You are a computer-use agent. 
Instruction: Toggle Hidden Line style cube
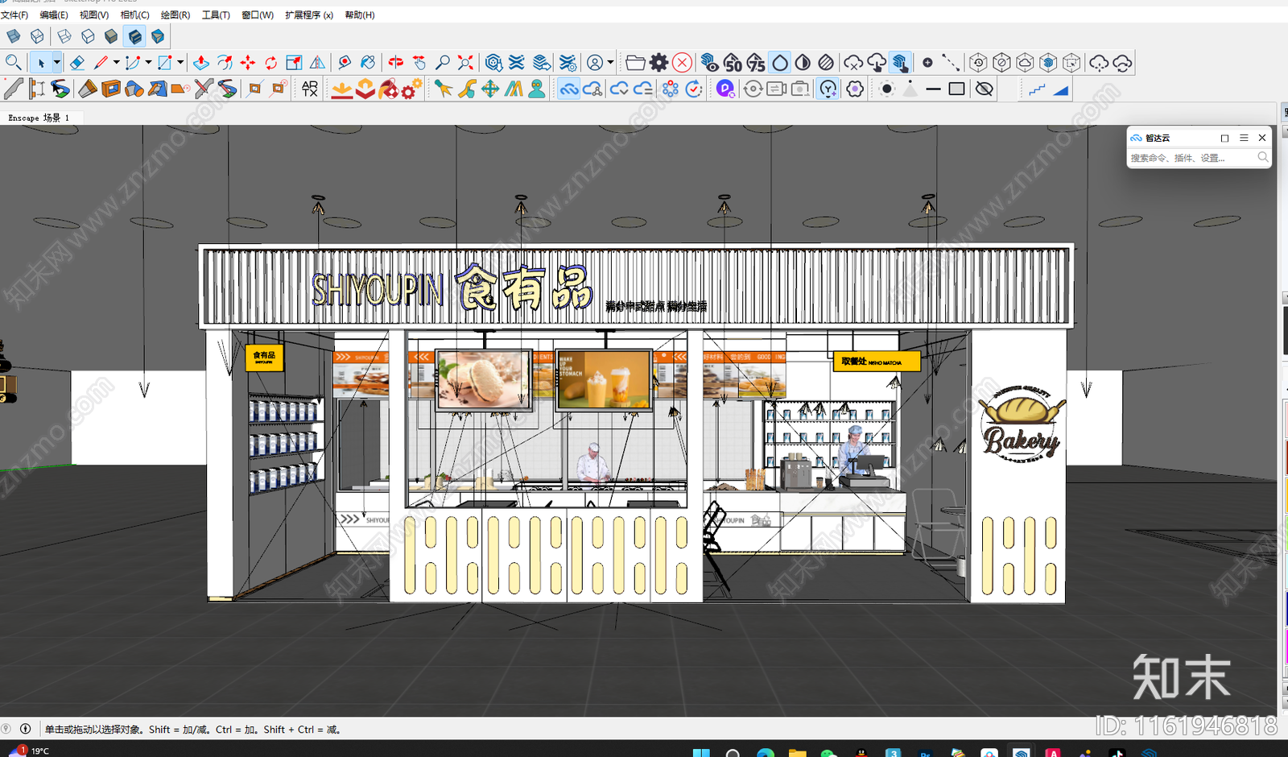[88, 36]
